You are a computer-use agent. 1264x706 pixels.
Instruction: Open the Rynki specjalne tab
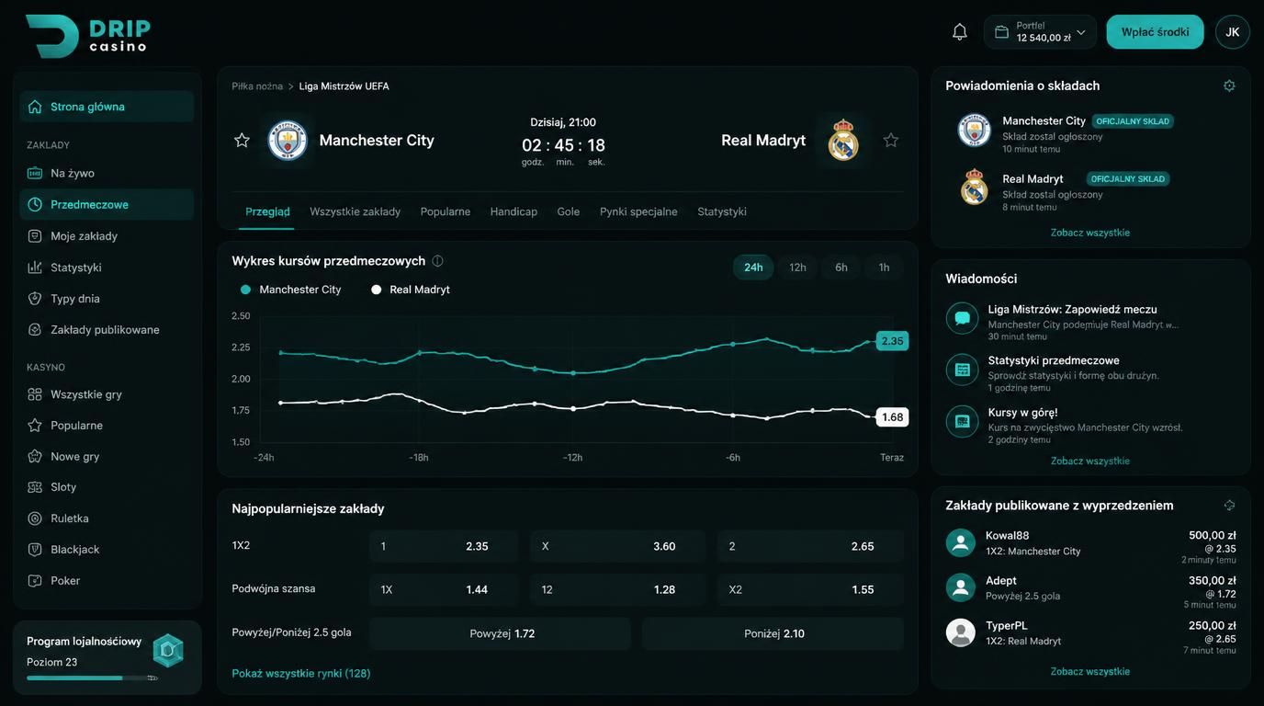(x=638, y=211)
